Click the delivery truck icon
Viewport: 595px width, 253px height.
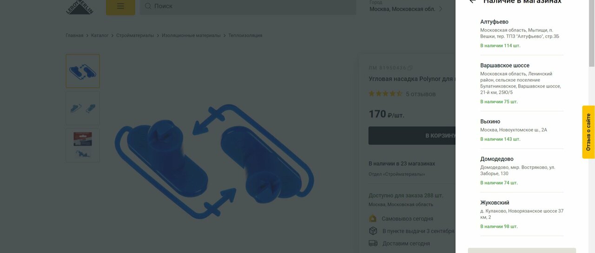coord(373,243)
